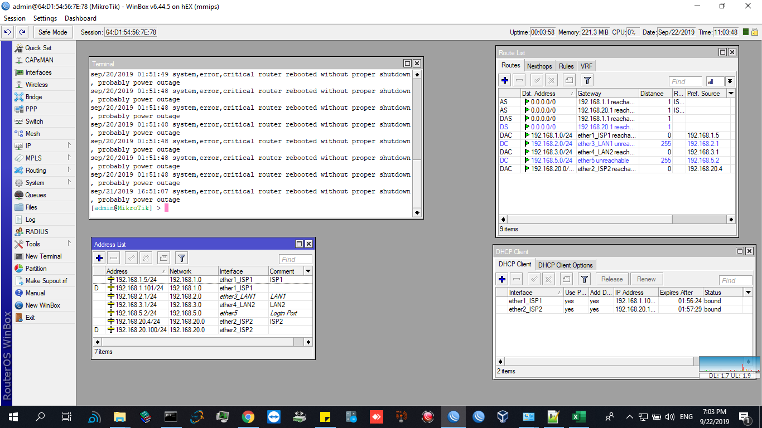
Task: Switch to Nexthops tab in Route List
Action: click(x=539, y=66)
